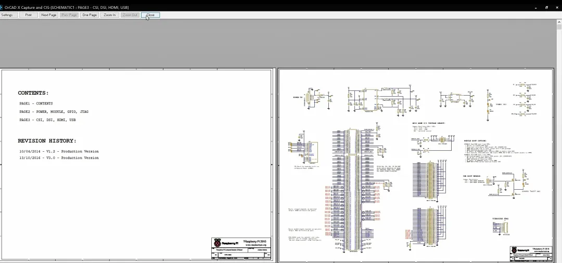Click the title bar X to exit OrCAD

557,7
